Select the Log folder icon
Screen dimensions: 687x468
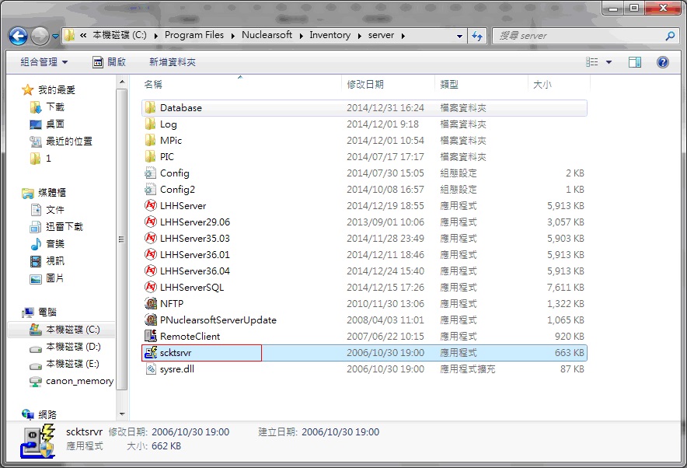click(150, 124)
